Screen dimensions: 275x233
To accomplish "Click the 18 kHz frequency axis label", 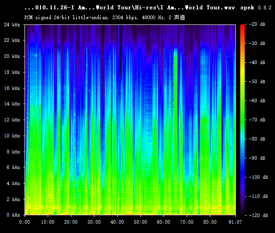I will [x=12, y=72].
